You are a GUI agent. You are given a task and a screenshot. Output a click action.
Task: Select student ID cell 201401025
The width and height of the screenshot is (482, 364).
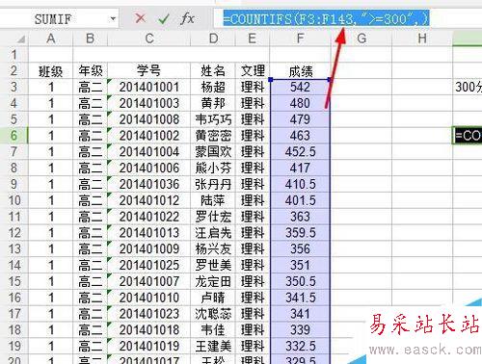pyautogui.click(x=149, y=265)
